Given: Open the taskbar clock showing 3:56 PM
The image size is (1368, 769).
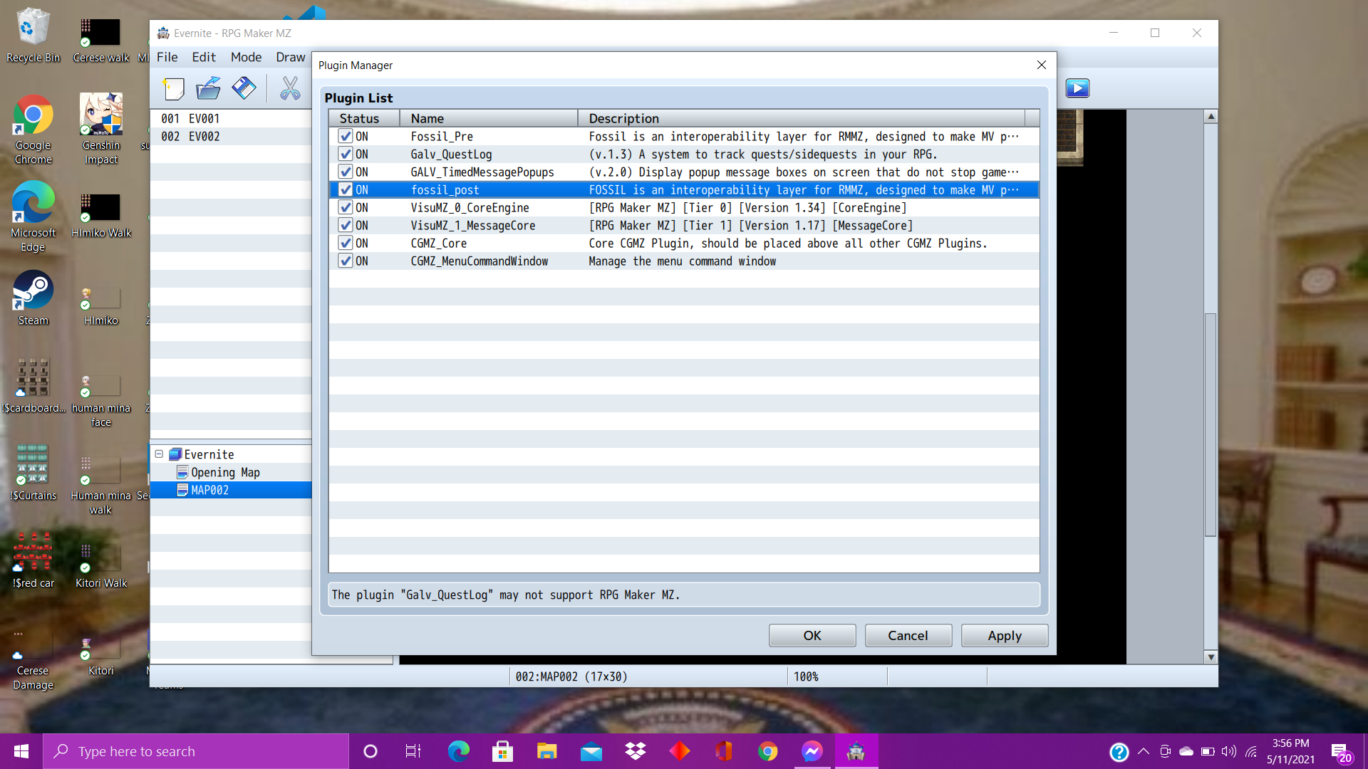Looking at the screenshot, I should (1290, 751).
